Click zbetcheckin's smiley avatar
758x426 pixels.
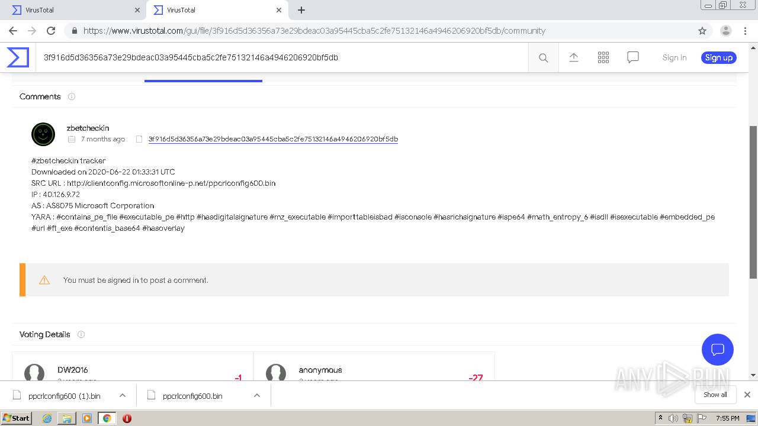pyautogui.click(x=43, y=134)
